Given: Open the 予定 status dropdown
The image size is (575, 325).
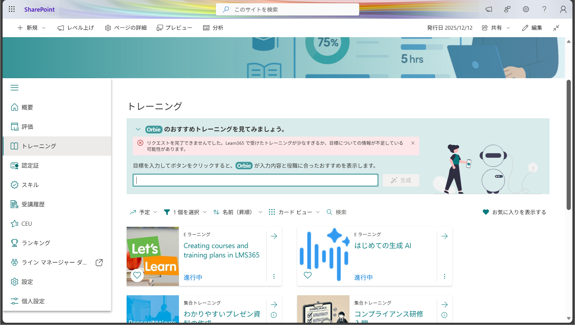Looking at the screenshot, I should coord(143,212).
